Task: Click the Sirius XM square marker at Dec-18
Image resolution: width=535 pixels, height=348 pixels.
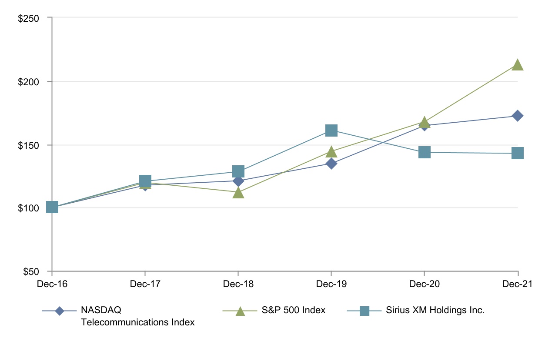Action: click(238, 171)
